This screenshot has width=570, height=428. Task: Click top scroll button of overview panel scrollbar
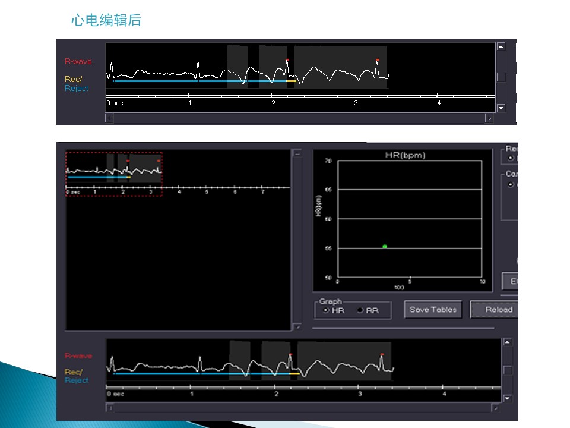(x=297, y=153)
